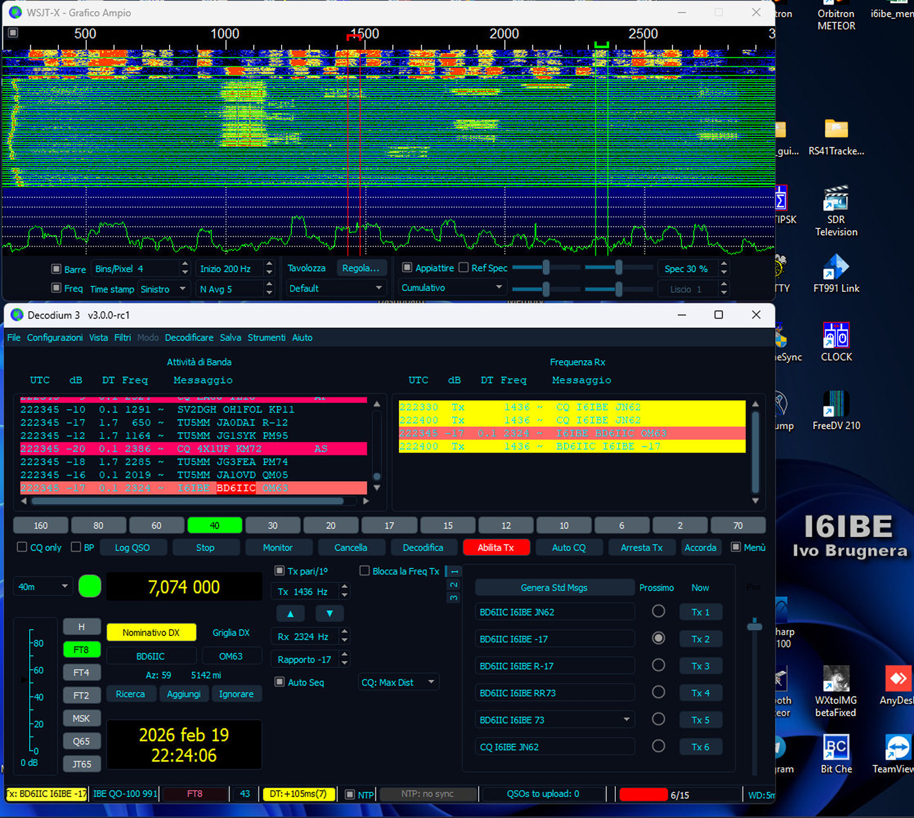Open the CQ: Max Dist dropdown

coord(398,682)
